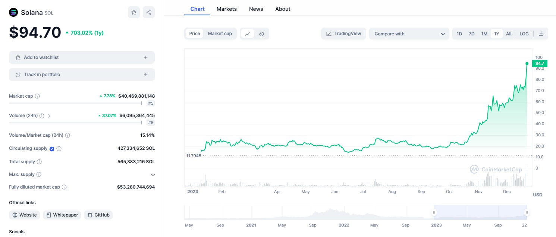The image size is (556, 237).
Task: Toggle chart to Market cap view
Action: tap(220, 34)
